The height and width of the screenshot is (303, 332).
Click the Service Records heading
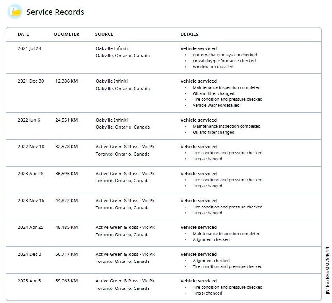click(x=55, y=12)
